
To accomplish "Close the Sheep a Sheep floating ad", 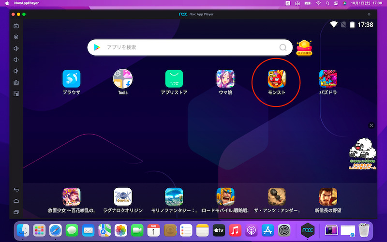I will click(371, 125).
